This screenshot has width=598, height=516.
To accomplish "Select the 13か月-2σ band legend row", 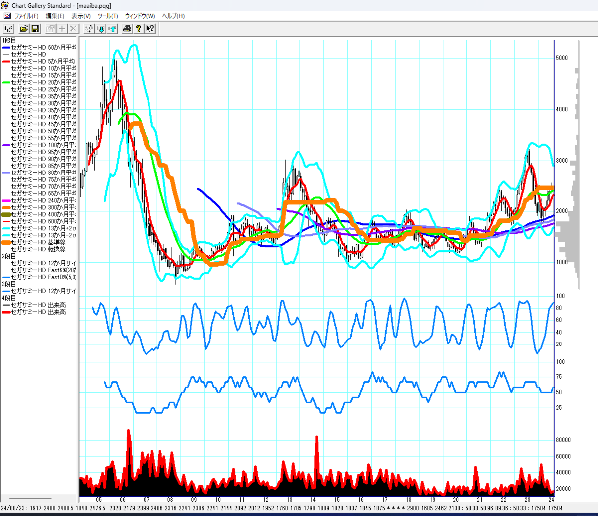I will (39, 235).
